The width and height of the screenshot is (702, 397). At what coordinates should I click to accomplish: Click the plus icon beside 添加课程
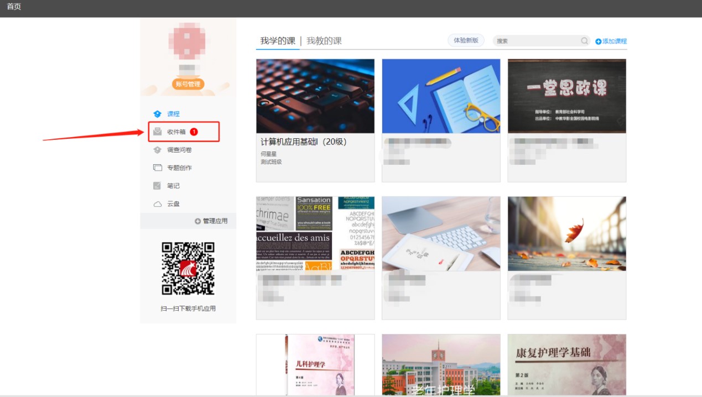click(598, 41)
